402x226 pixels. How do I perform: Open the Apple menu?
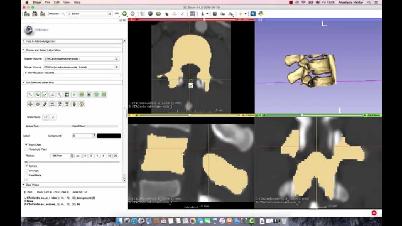[27, 2]
